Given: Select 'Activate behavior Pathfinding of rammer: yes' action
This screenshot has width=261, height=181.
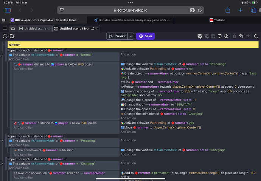Looking at the screenshot, I should pyautogui.click(x=157, y=123).
